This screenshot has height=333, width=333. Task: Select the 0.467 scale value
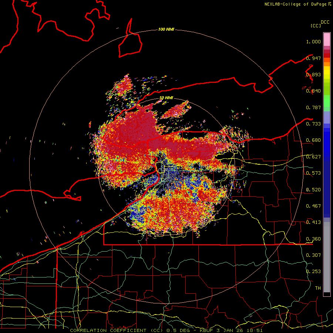click(313, 206)
